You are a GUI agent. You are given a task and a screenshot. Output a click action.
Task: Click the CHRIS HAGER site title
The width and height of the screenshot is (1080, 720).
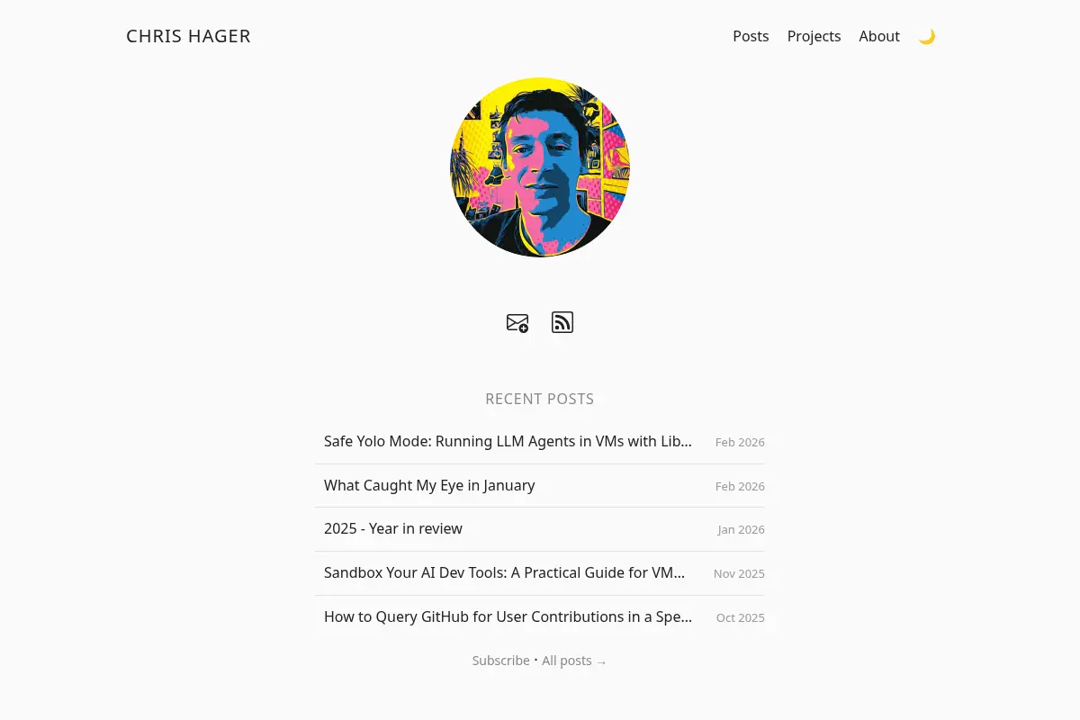188,36
